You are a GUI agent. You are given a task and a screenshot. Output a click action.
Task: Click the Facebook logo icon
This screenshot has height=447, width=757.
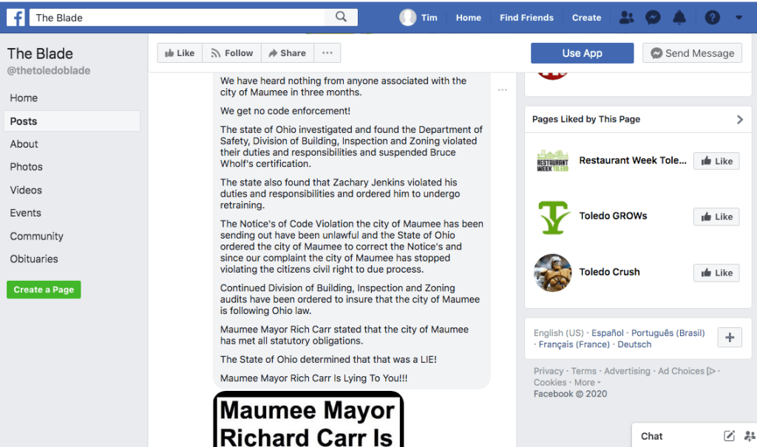coord(16,18)
